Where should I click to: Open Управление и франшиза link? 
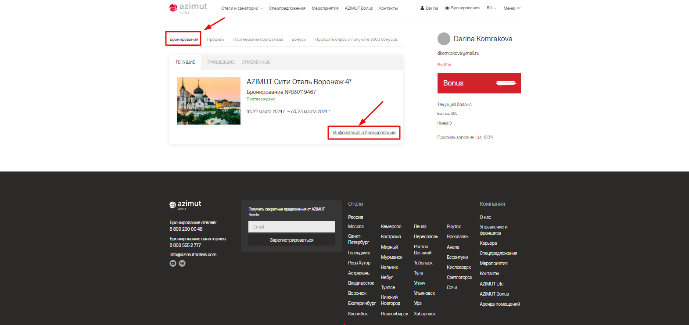pos(494,230)
